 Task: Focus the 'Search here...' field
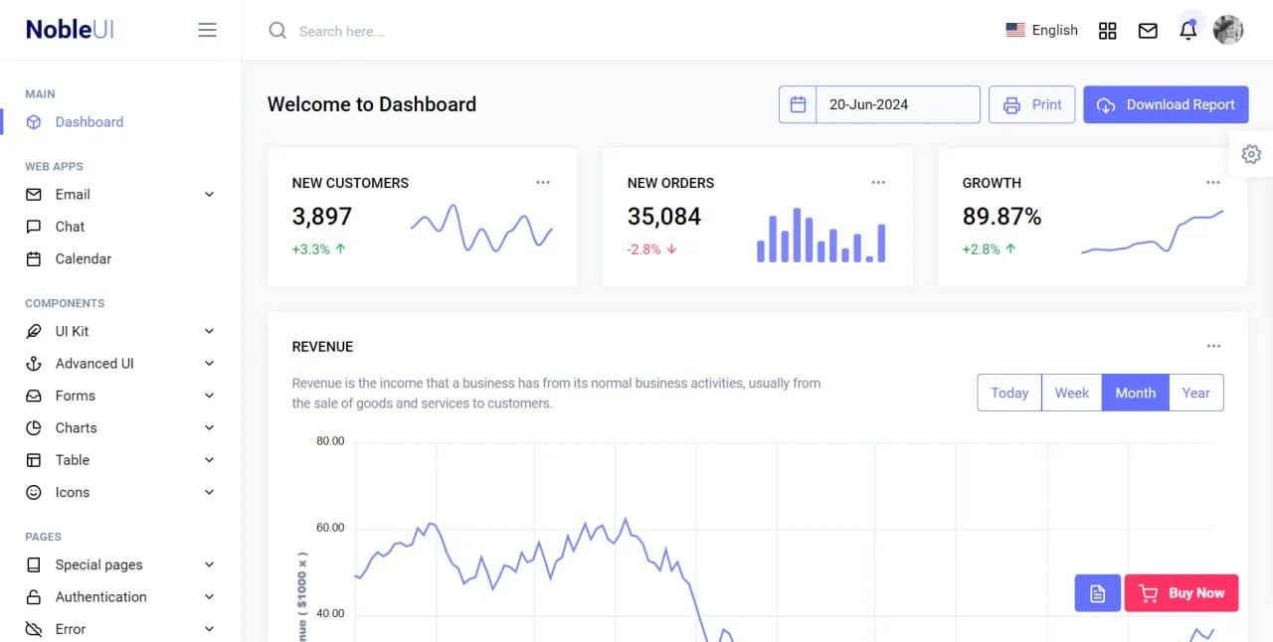pyautogui.click(x=341, y=31)
